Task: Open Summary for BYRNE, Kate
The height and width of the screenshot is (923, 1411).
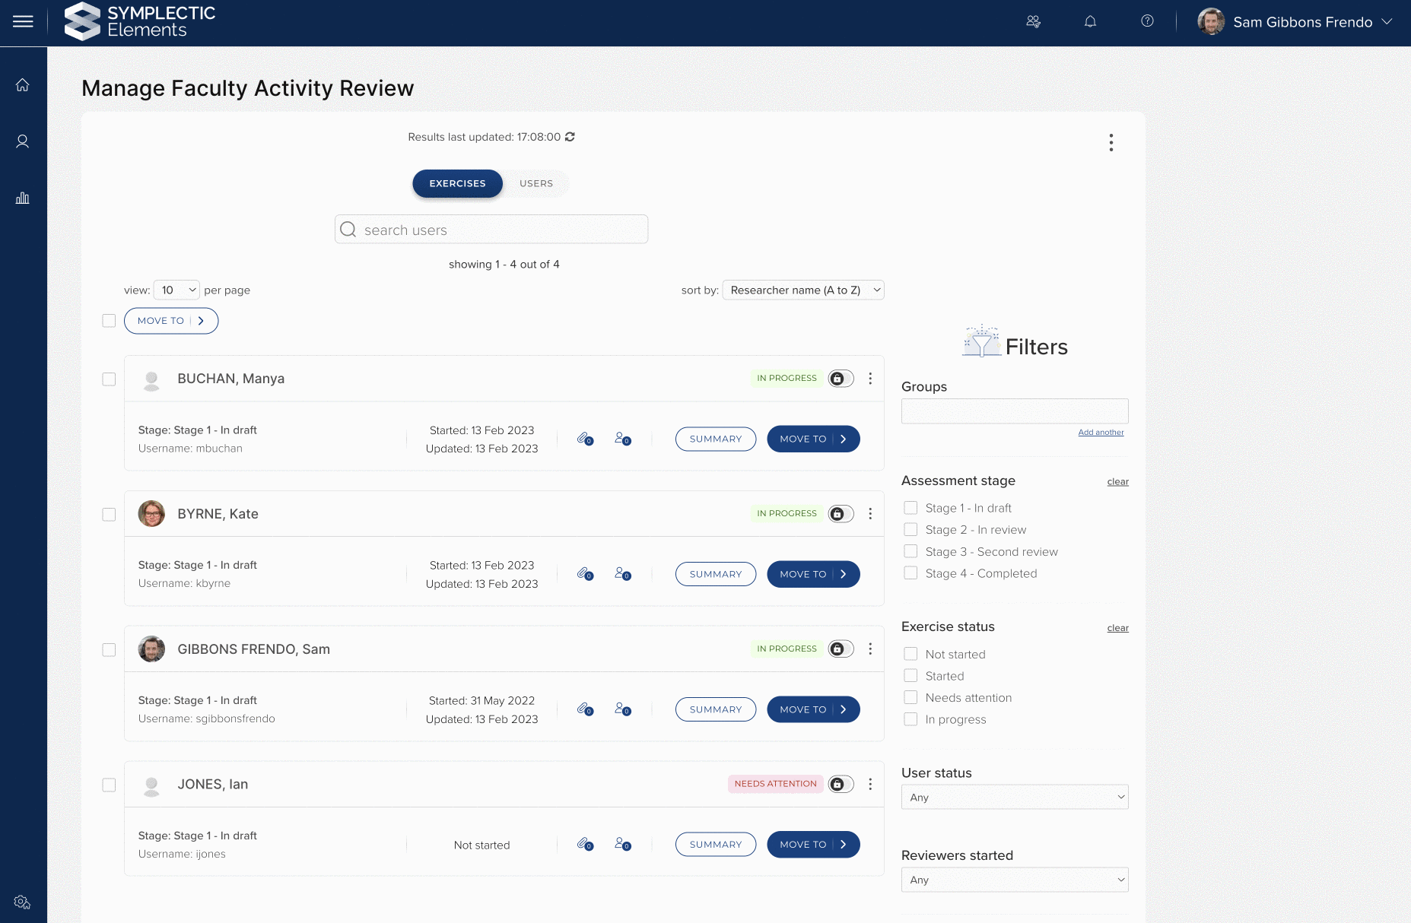Action: [x=715, y=574]
